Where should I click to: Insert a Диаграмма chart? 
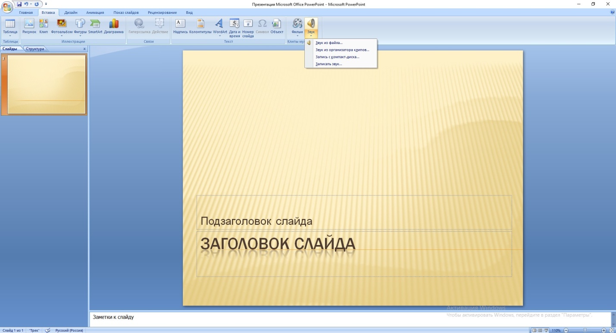(x=114, y=26)
